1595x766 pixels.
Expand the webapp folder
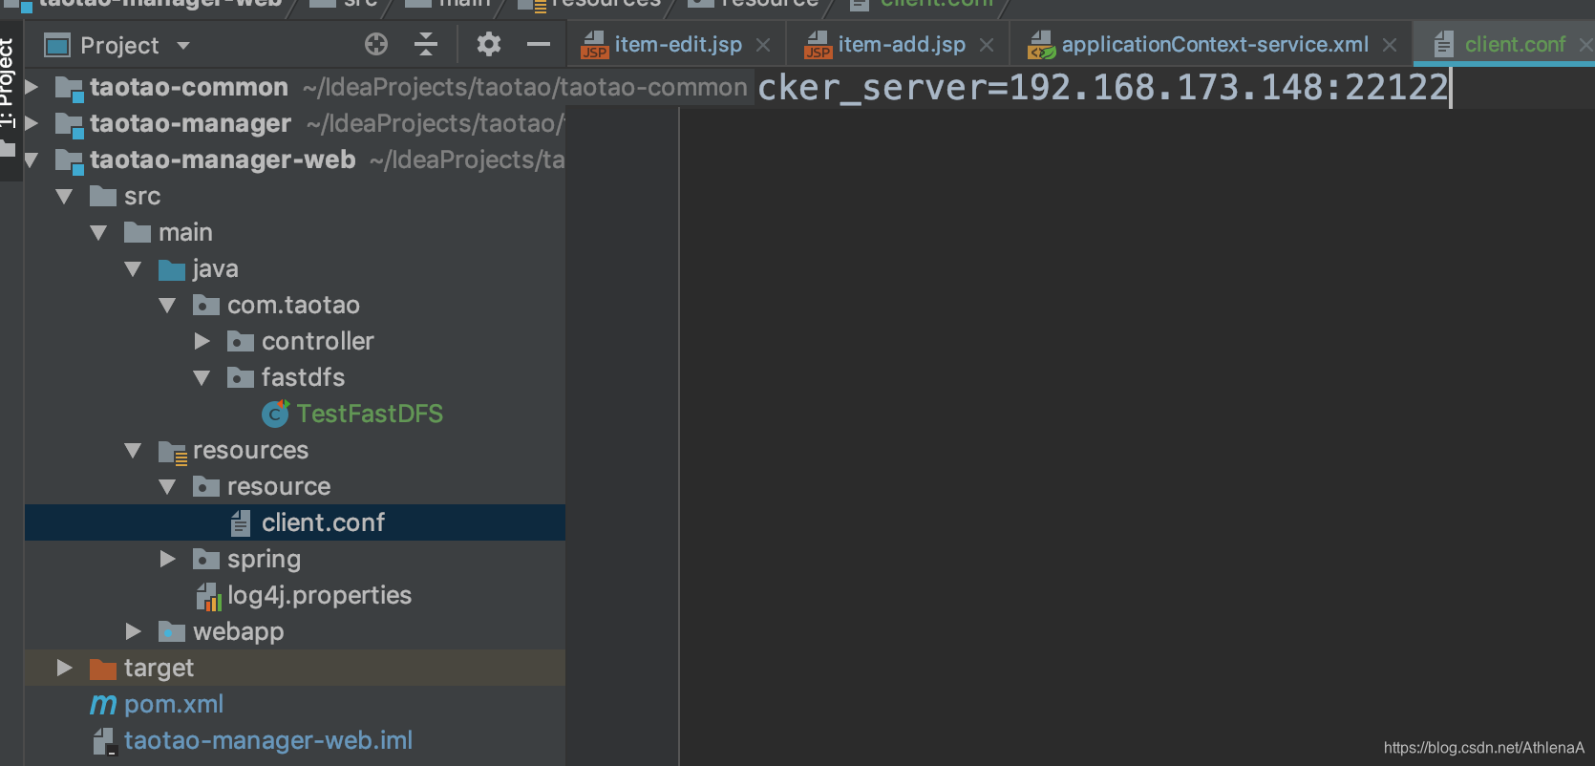point(133,631)
